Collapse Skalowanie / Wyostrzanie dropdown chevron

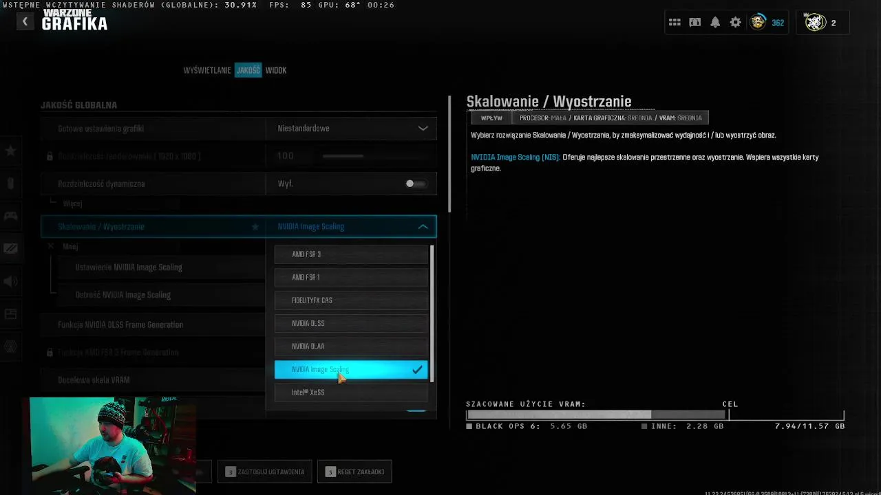423,226
